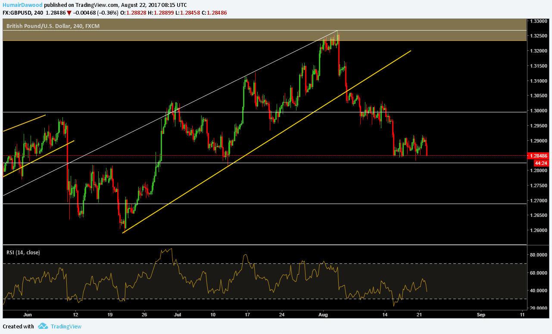Click the tan resistance zone at top

tap(265, 30)
